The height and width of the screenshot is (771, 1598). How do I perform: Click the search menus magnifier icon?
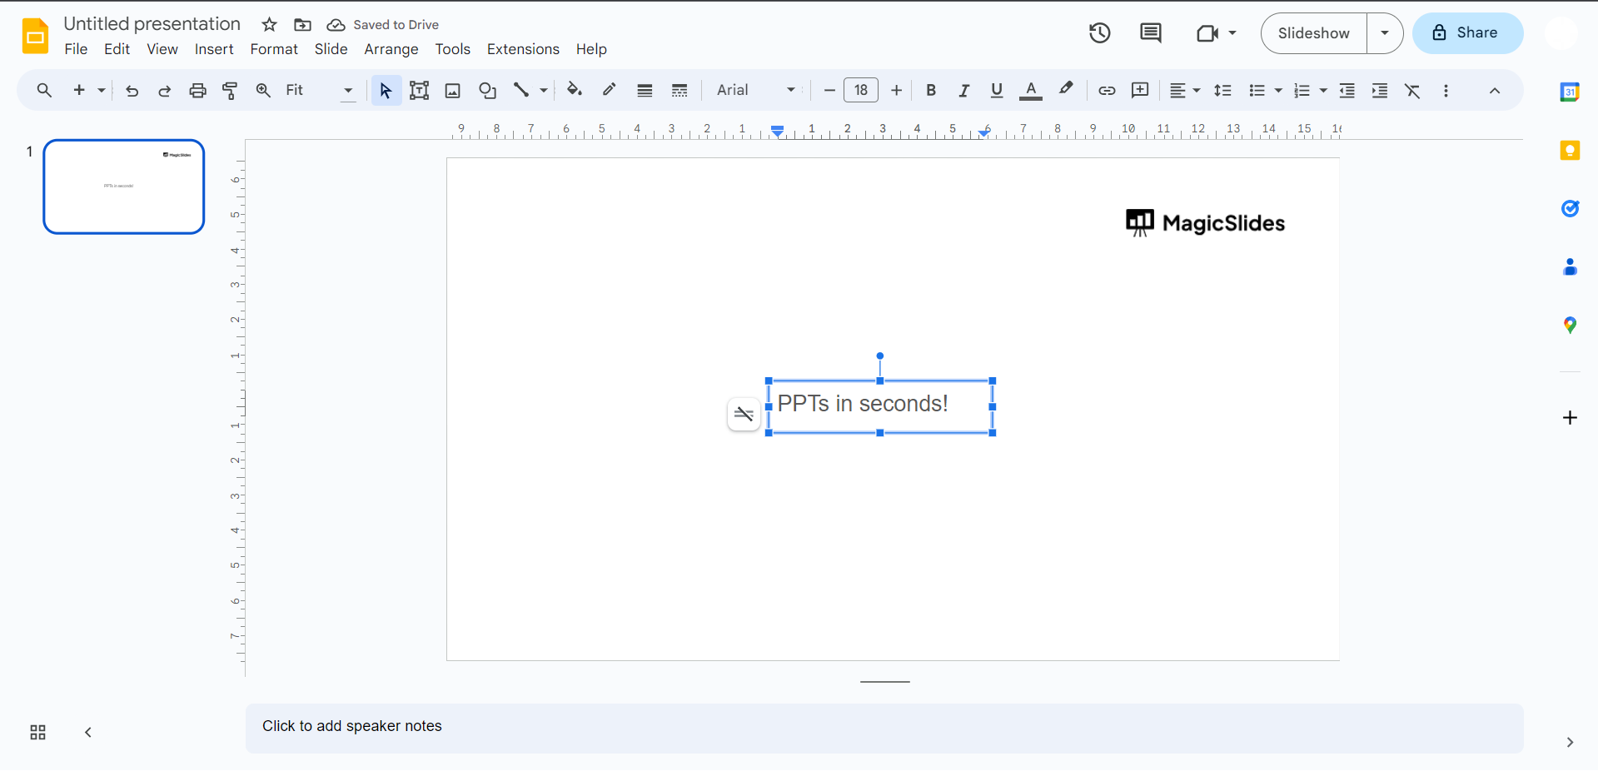(x=44, y=90)
